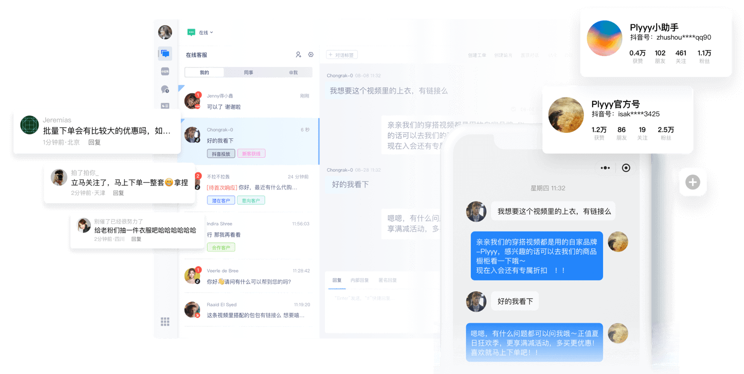Screen dimensions: 744x374
Task: Open the 在线客服 settings gear icon
Action: [311, 55]
